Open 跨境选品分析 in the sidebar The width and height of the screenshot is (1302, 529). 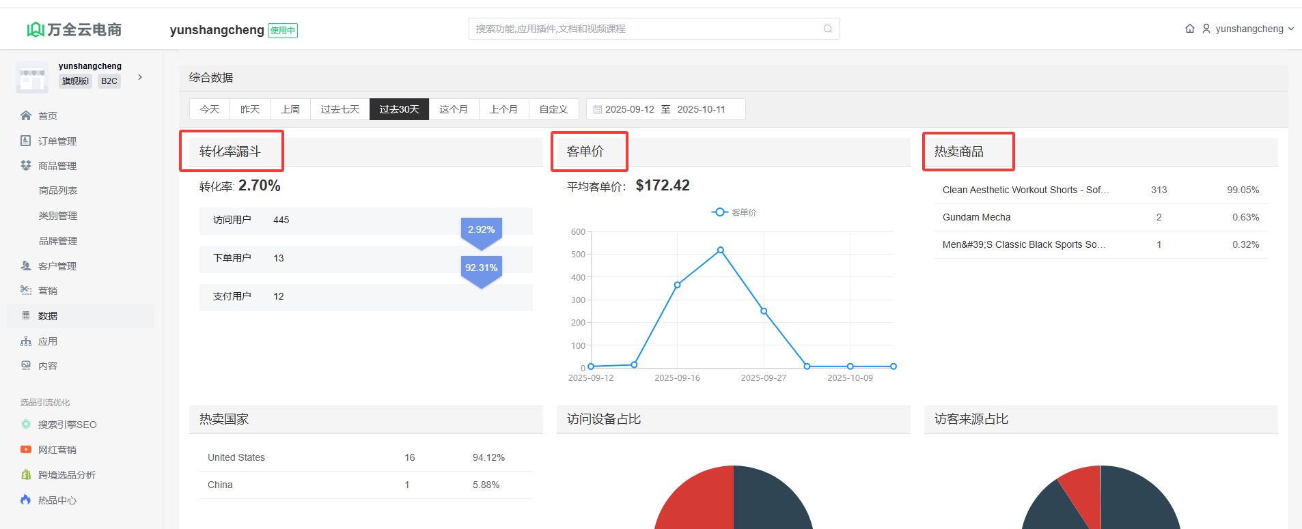click(x=66, y=475)
